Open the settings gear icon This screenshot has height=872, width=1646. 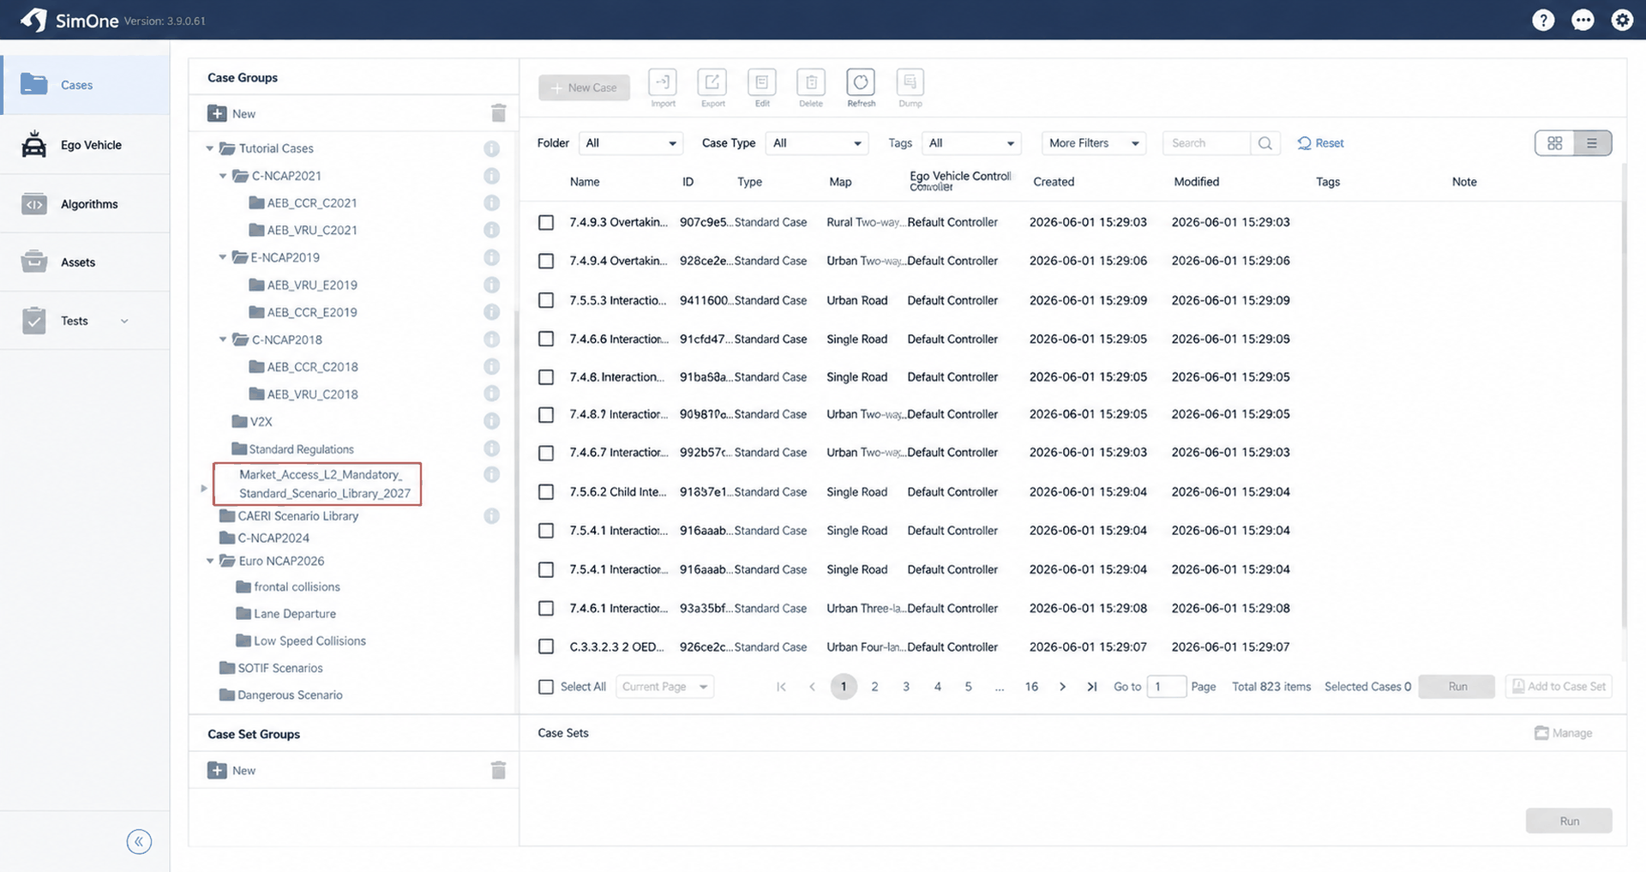1622,21
